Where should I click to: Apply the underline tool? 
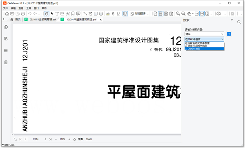[x=118, y=14]
